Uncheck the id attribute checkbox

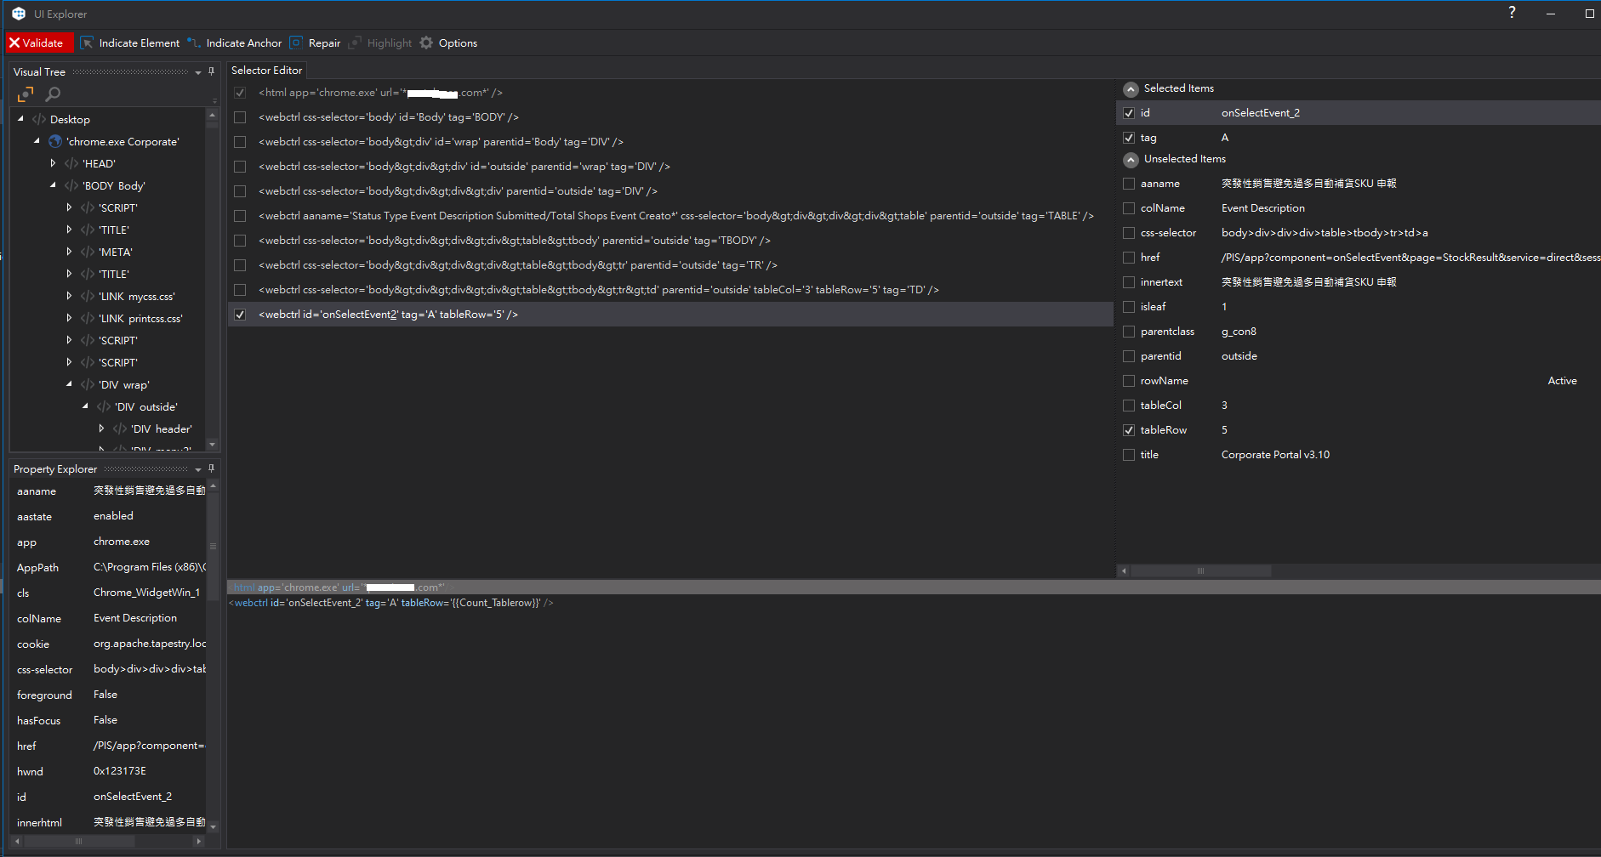1129,113
